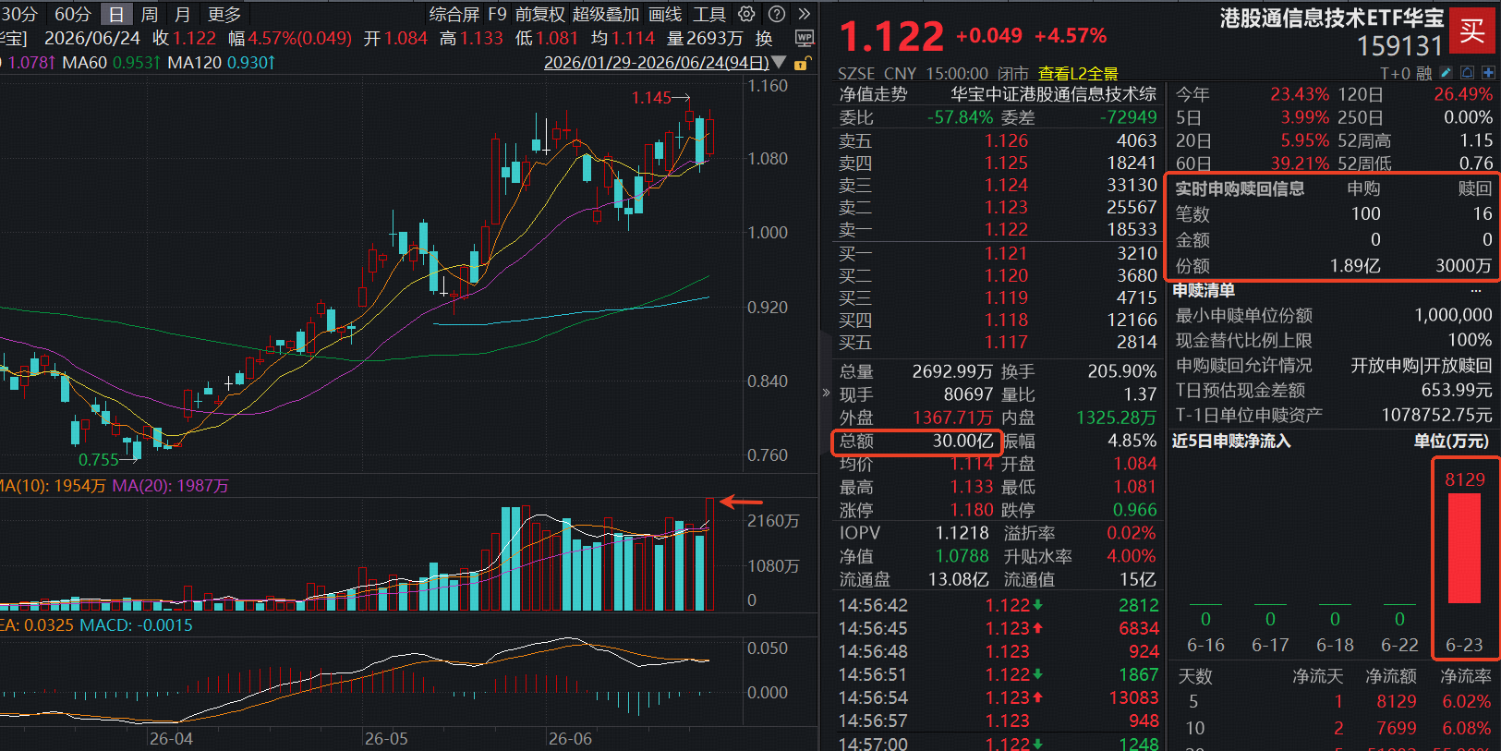Switch to the 60分 period tab
Image resolution: width=1501 pixels, height=751 pixels.
[x=73, y=14]
